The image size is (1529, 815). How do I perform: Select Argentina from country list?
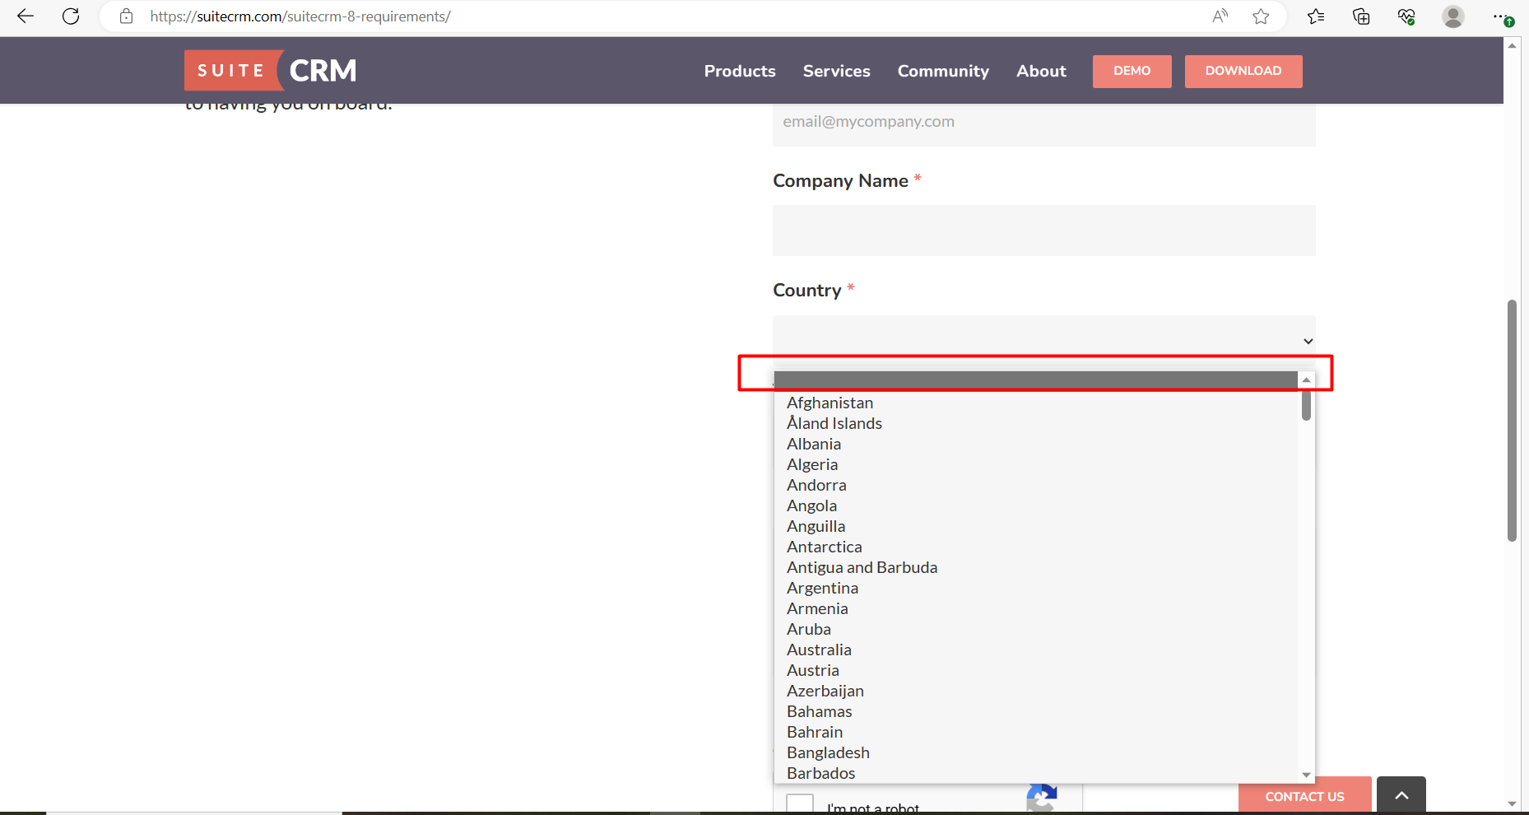coord(1035,588)
